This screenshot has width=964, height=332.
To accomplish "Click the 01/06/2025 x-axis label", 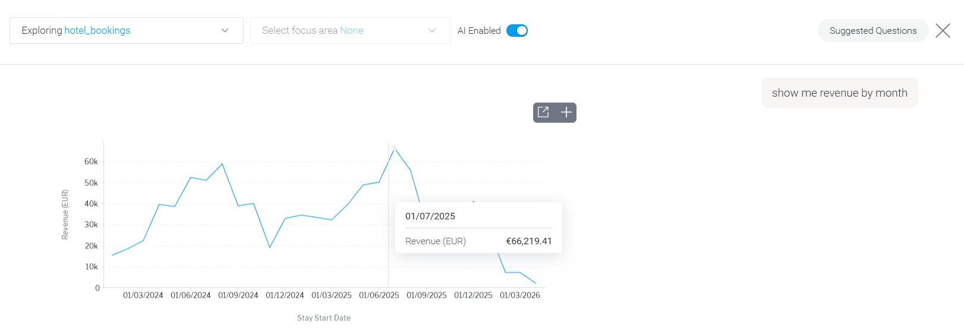I will pos(379,295).
